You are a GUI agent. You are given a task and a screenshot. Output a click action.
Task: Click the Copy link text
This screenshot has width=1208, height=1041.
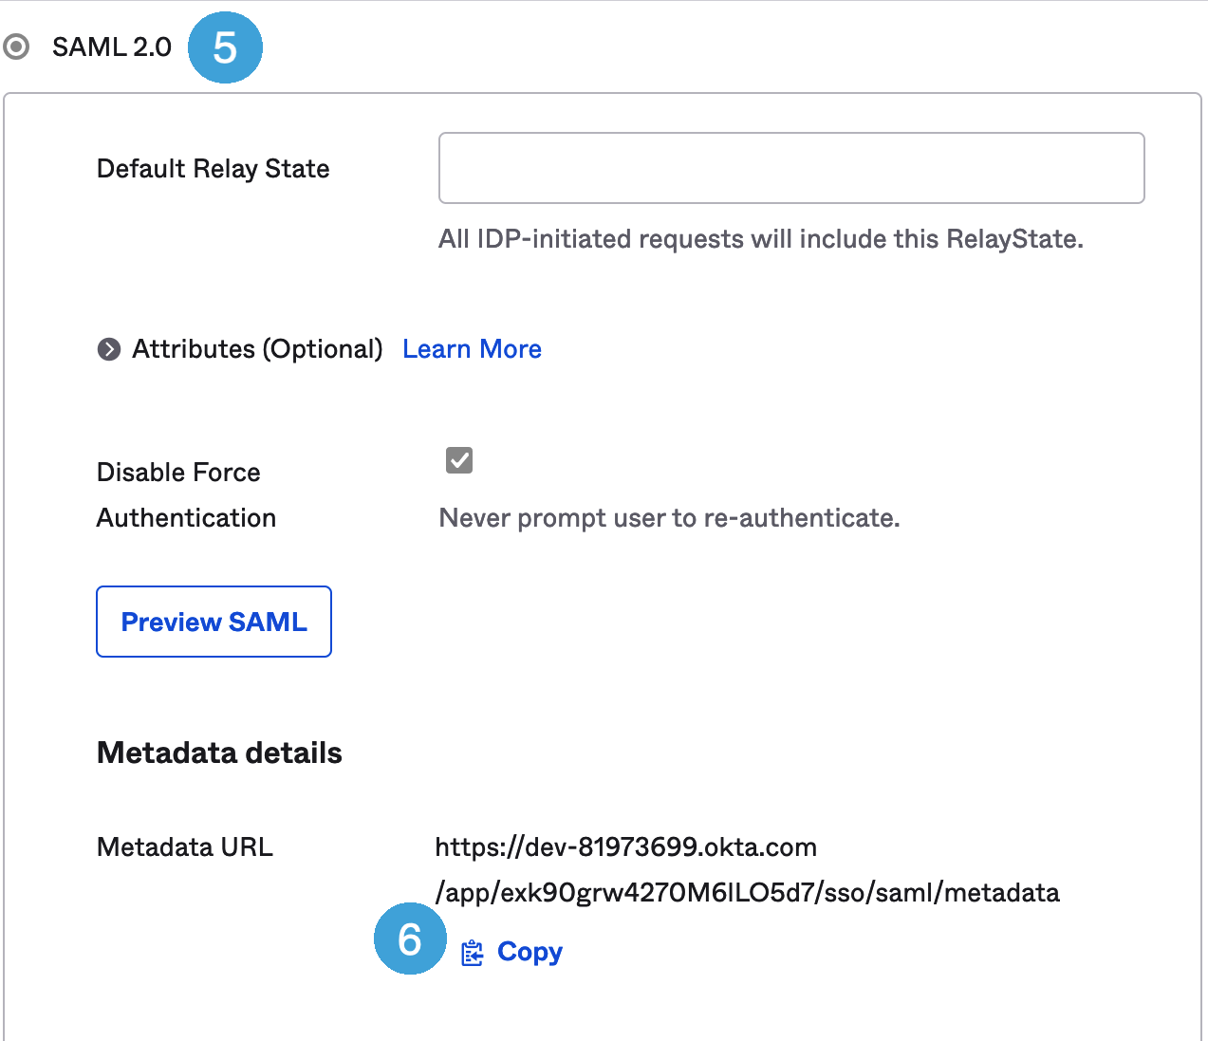click(530, 952)
